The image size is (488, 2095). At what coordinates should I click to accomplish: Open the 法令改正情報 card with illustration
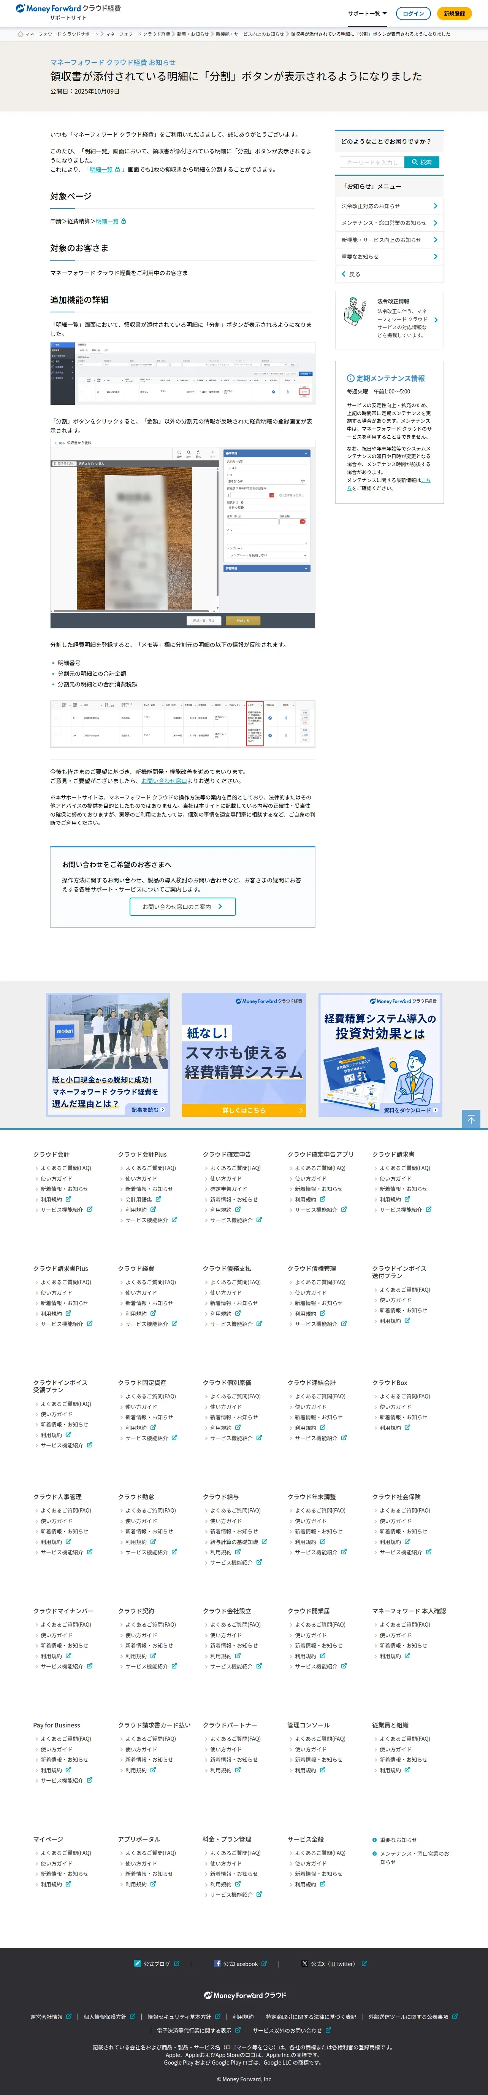pyautogui.click(x=389, y=319)
